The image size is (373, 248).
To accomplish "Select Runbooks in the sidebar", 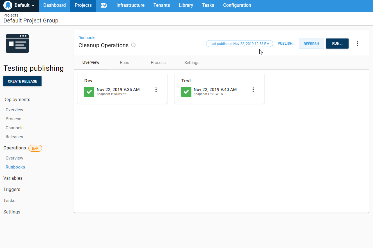I will [x=15, y=167].
